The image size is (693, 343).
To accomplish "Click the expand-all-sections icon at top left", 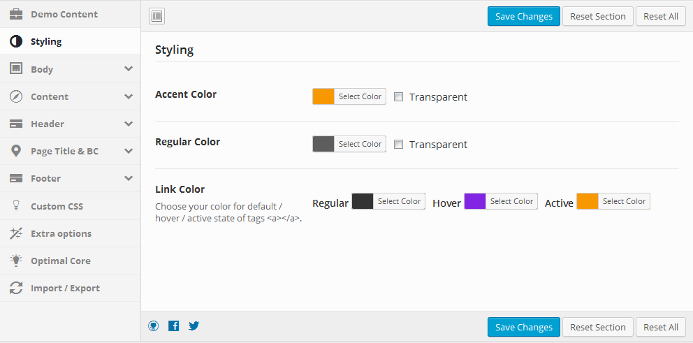I will (x=157, y=17).
